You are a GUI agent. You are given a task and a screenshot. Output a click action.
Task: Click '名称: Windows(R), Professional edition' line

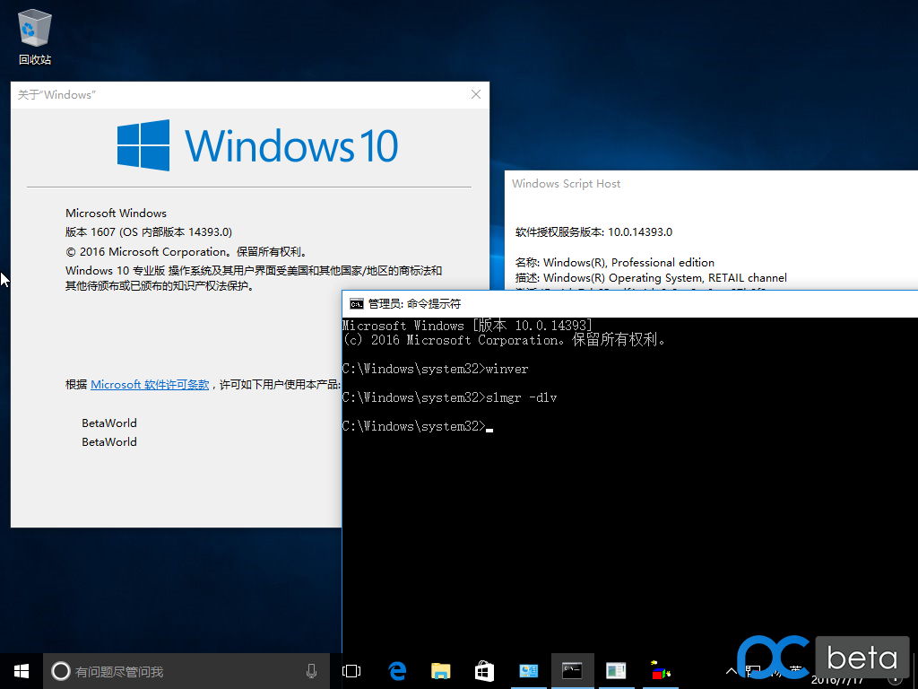615,263
